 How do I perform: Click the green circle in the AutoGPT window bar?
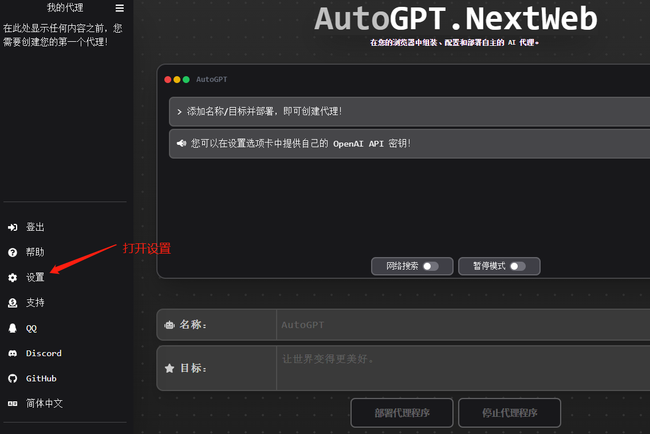coord(186,80)
